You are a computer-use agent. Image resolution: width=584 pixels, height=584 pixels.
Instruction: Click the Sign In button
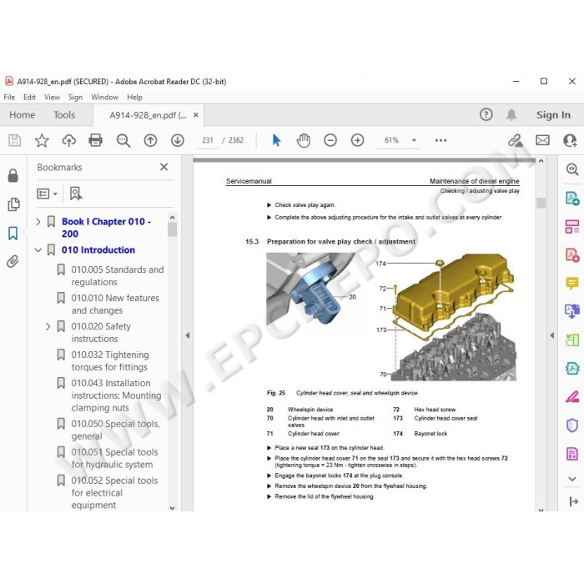click(553, 115)
